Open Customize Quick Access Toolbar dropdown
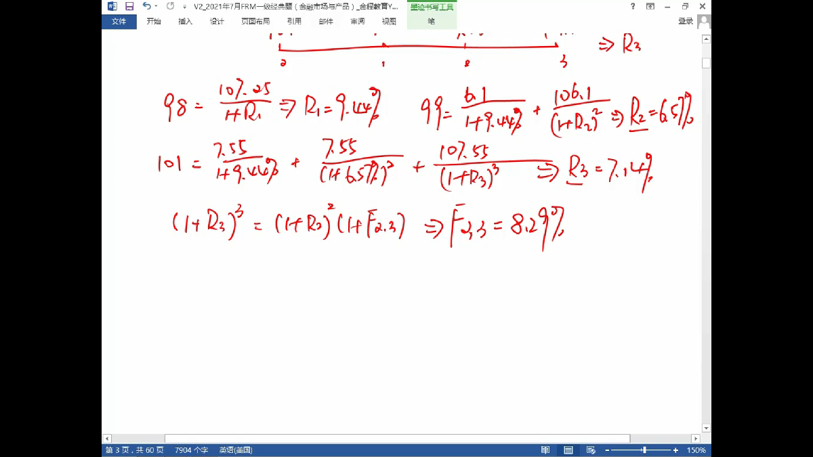 [184, 7]
